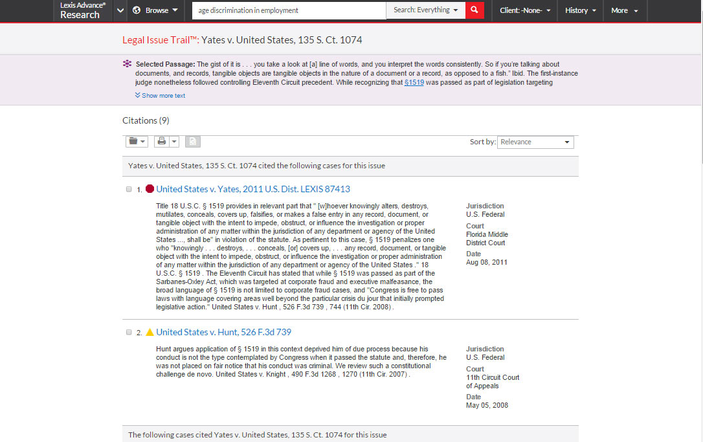The height and width of the screenshot is (442, 703).
Task: Click the folder save icon
Action: [134, 142]
